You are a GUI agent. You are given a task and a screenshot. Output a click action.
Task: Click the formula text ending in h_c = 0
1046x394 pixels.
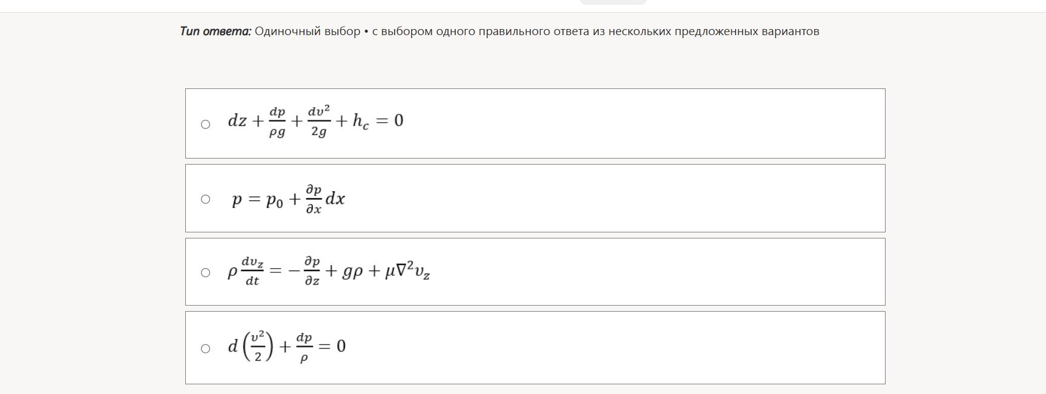(315, 121)
